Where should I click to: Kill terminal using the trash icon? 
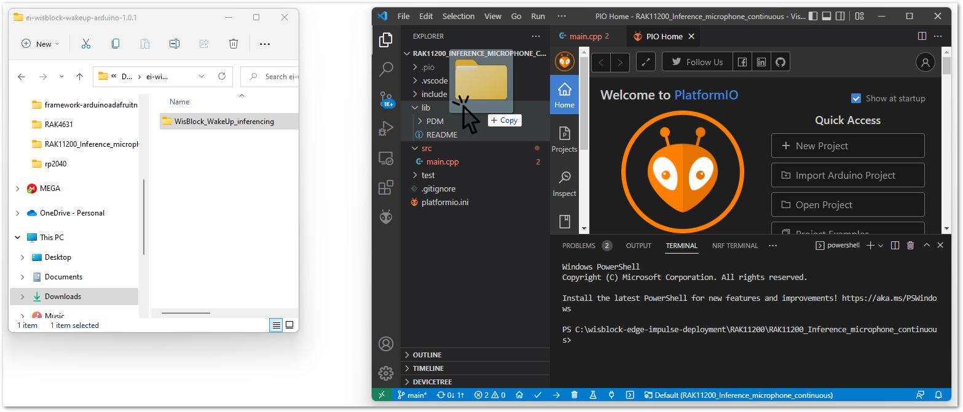tap(910, 246)
